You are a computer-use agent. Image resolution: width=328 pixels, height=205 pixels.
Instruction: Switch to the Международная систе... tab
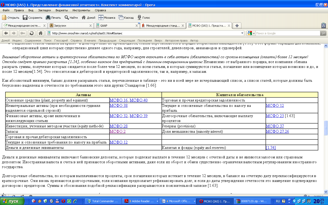[x=24, y=26]
